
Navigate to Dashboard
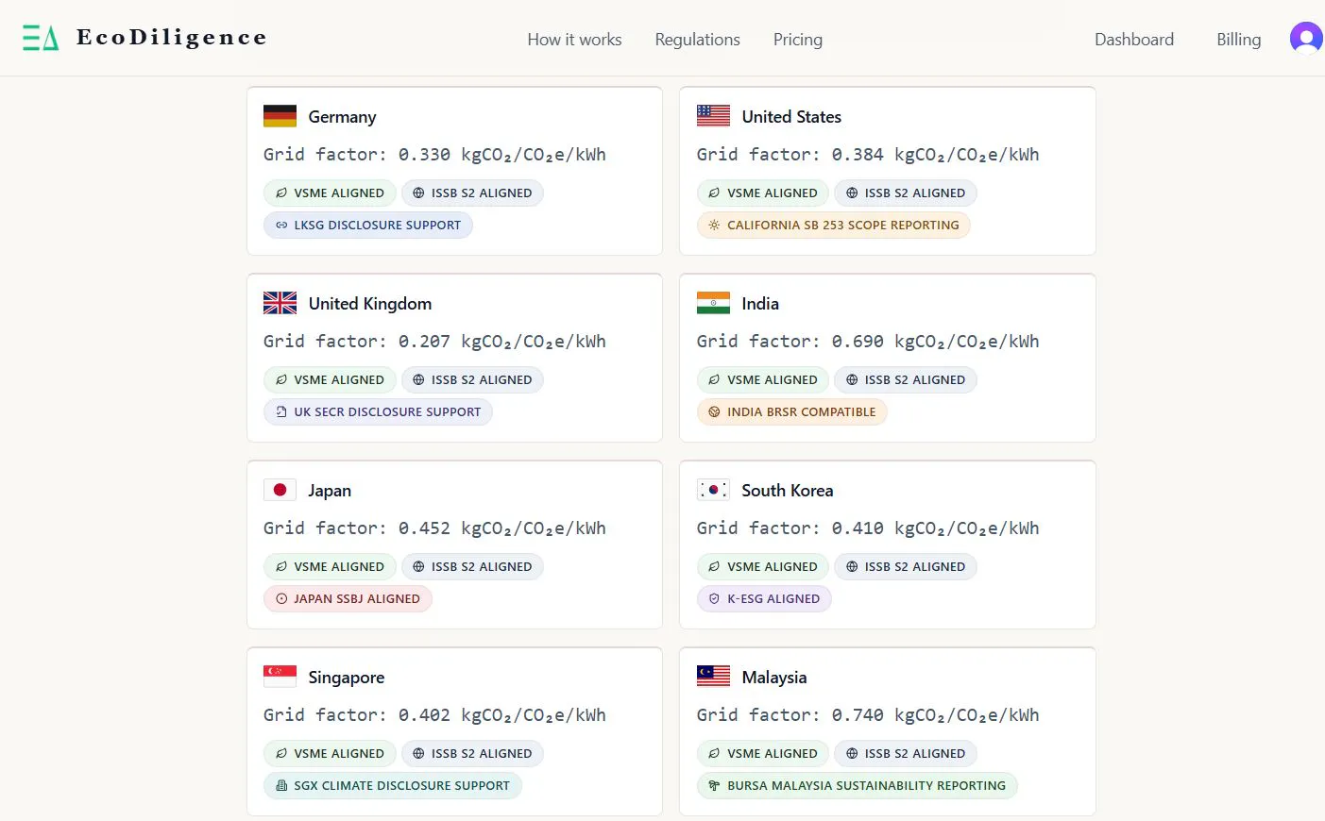[x=1134, y=40]
